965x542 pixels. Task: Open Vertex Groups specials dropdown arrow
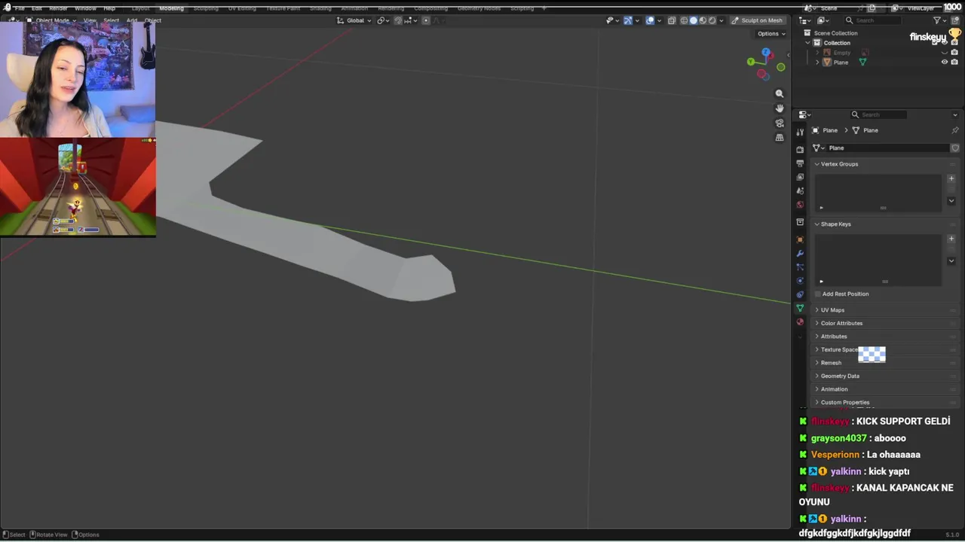[951, 201]
